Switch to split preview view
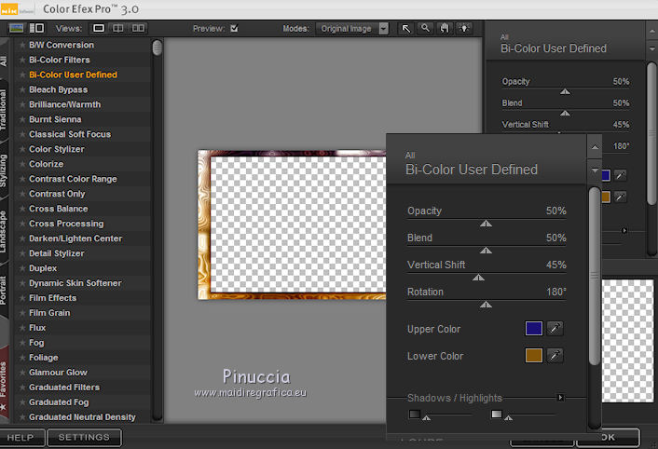 118,28
